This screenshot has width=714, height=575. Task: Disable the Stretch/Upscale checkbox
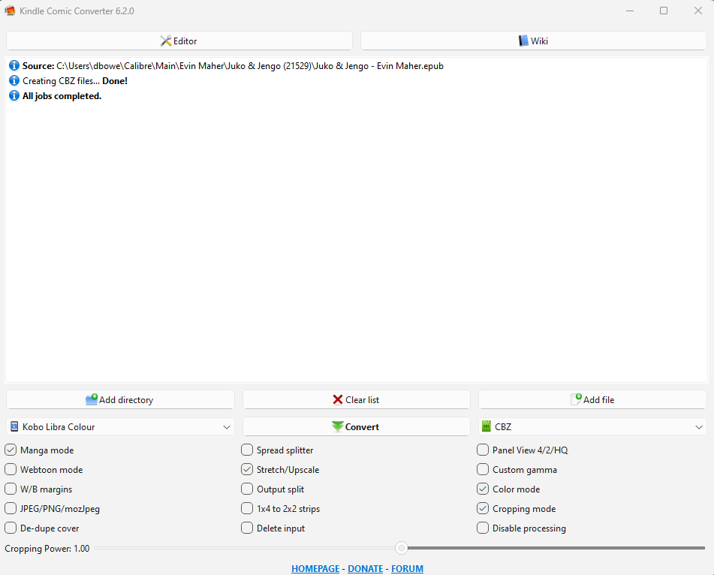(247, 469)
